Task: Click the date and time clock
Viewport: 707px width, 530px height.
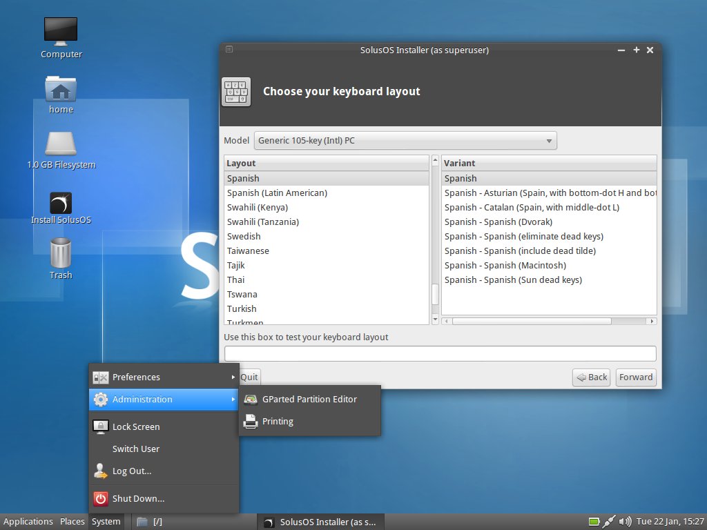Action: coord(670,522)
